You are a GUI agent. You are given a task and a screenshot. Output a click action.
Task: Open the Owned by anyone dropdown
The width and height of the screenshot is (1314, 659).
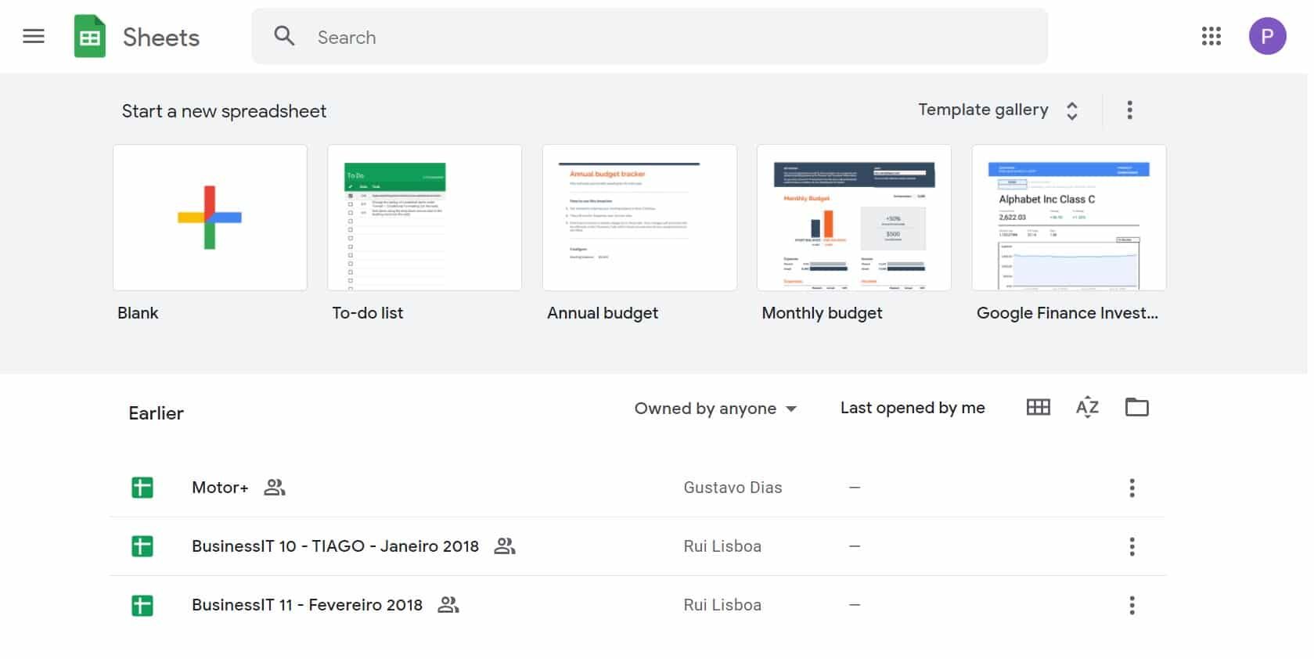[x=715, y=409]
